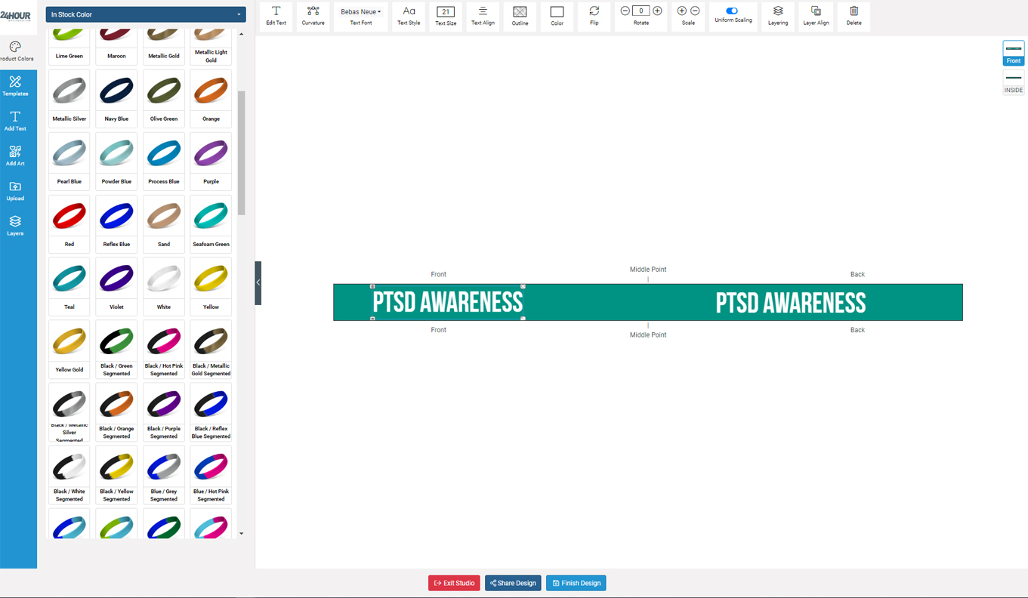Click the color list scrollbar thumb

pyautogui.click(x=242, y=153)
